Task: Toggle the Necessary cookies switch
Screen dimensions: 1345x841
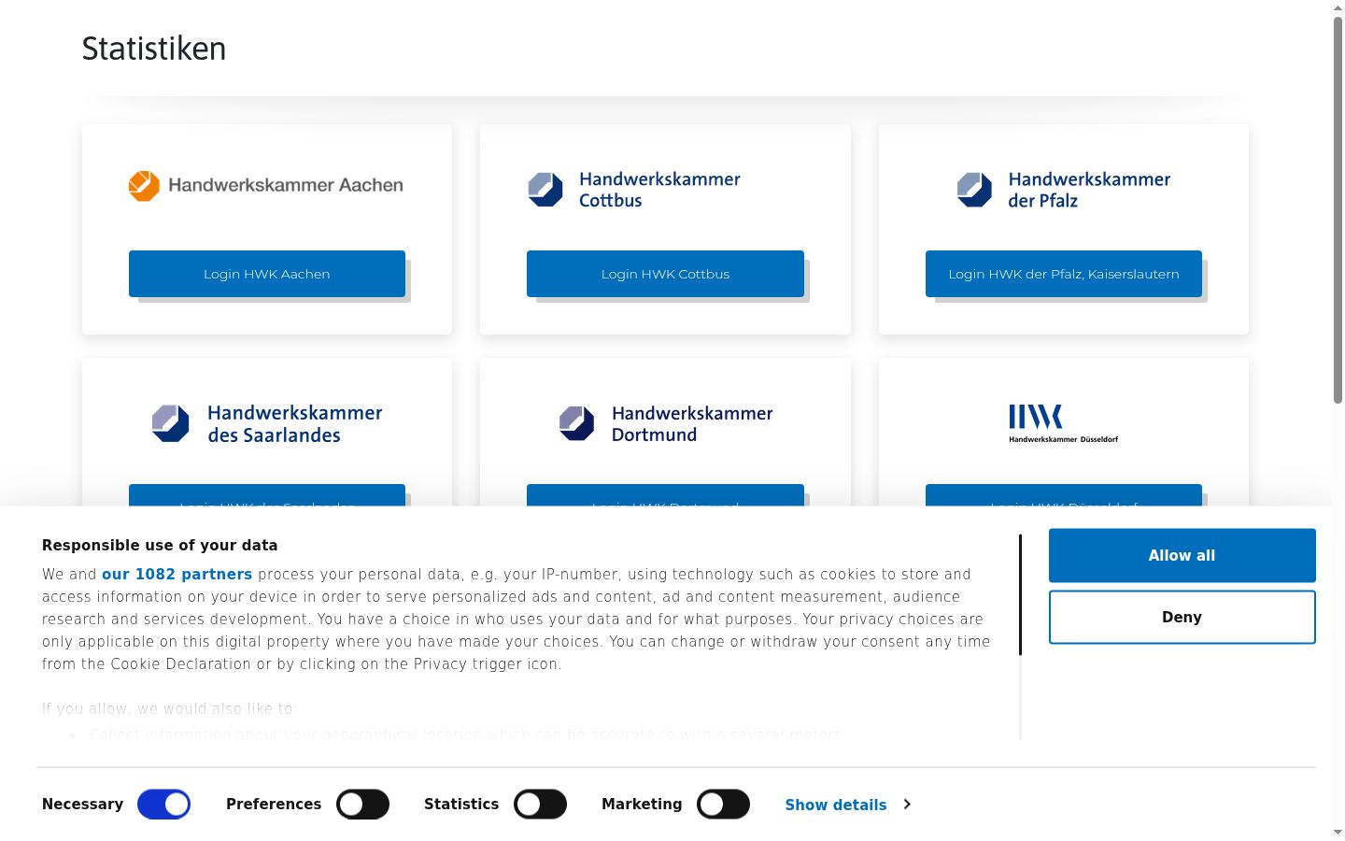Action: click(x=163, y=805)
